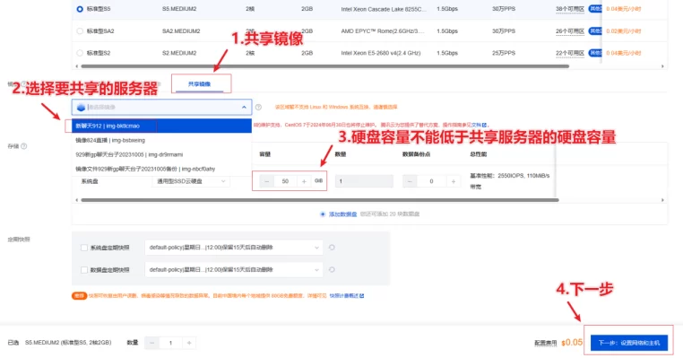Choose image ending img-nbcf0ahy
683x358 pixels.
(x=161, y=169)
